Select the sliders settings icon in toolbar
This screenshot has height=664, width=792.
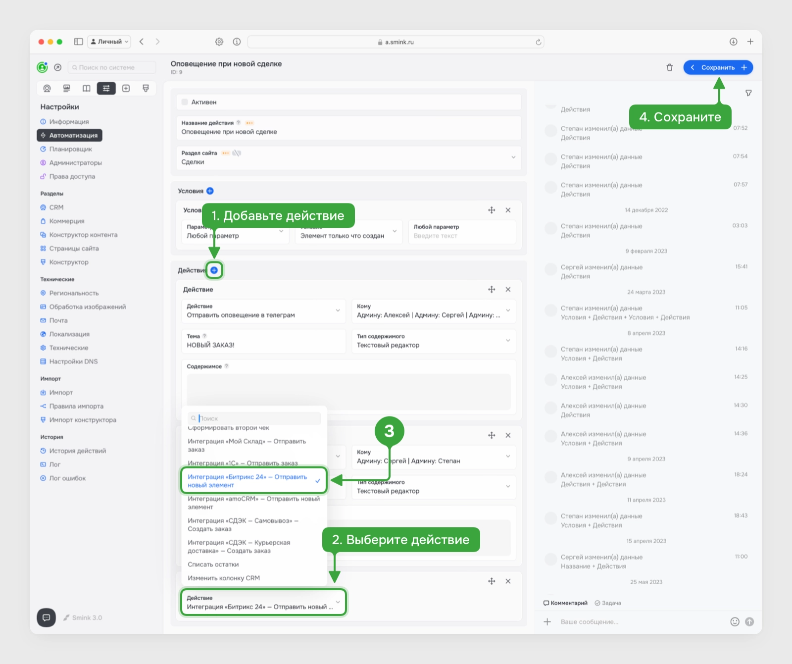click(x=106, y=88)
